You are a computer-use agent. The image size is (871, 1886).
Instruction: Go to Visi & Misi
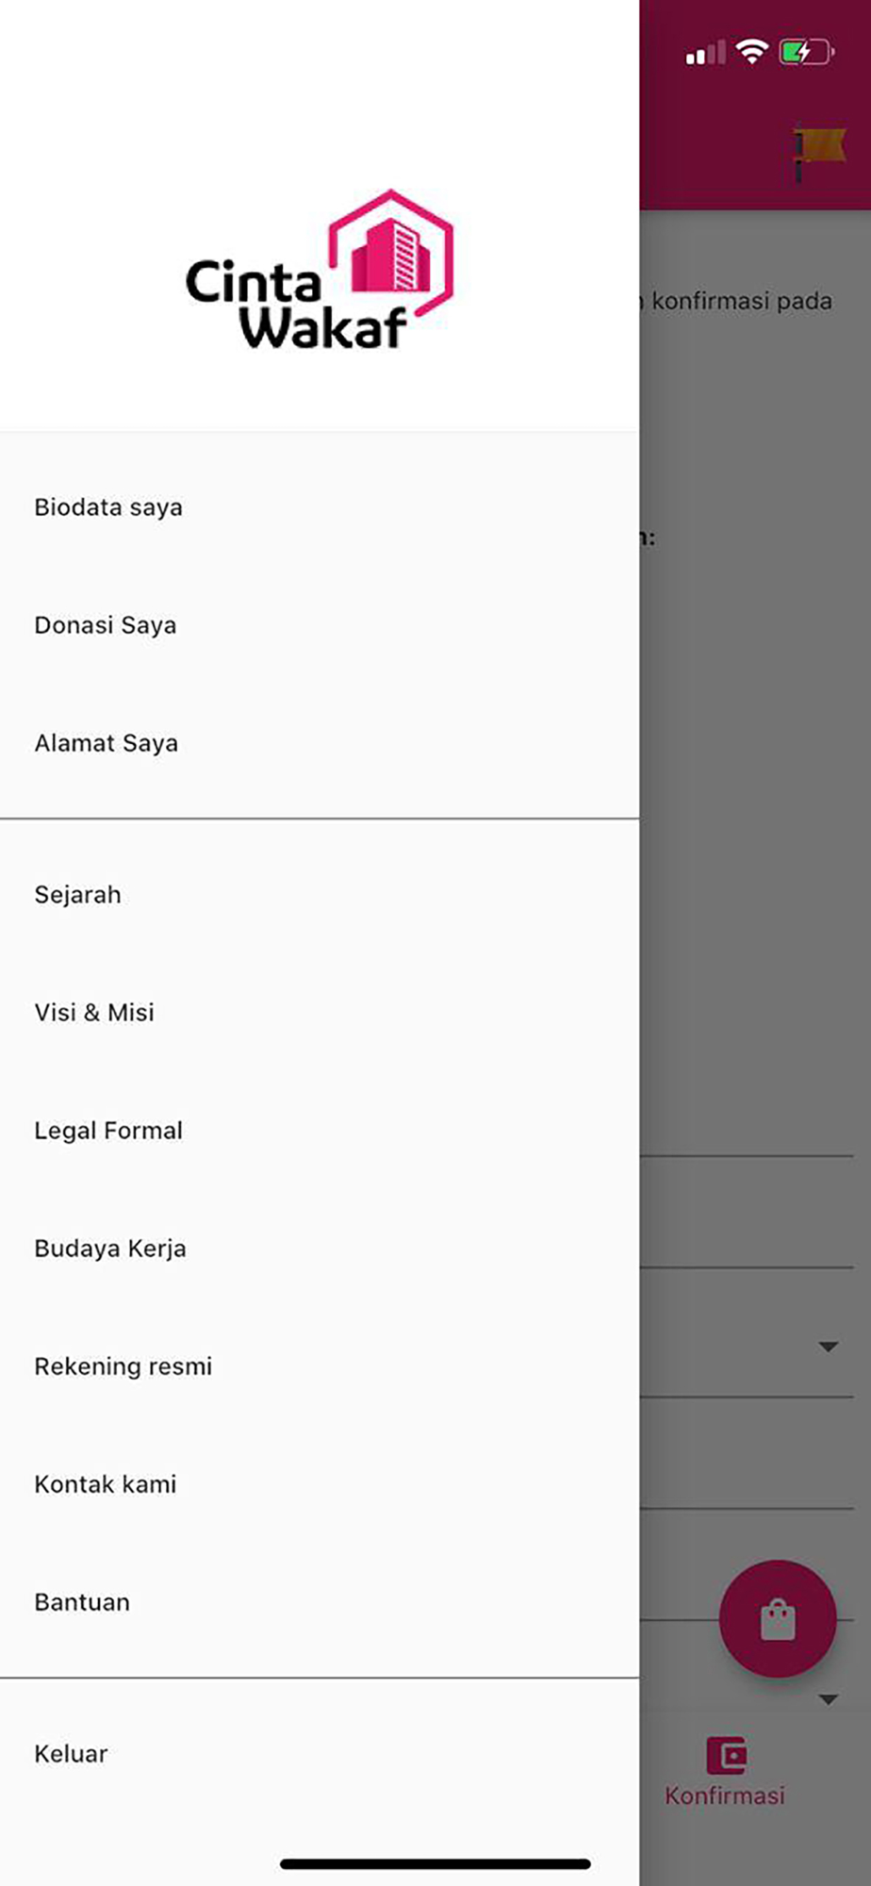click(x=320, y=1013)
